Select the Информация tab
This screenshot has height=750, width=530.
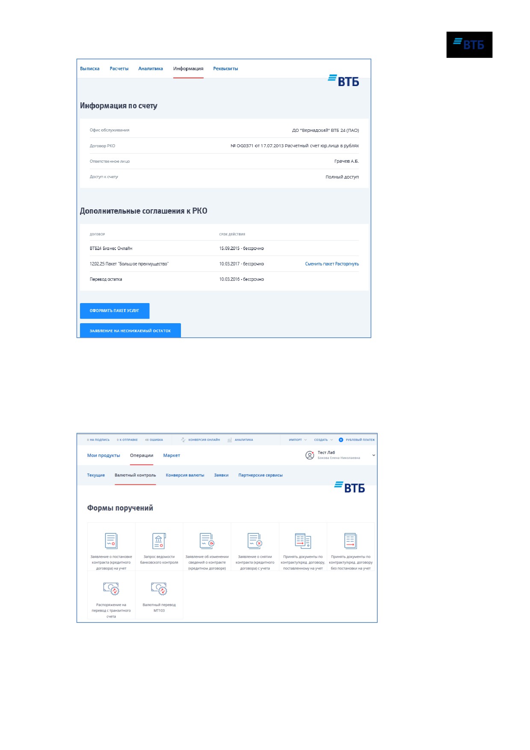pyautogui.click(x=188, y=68)
